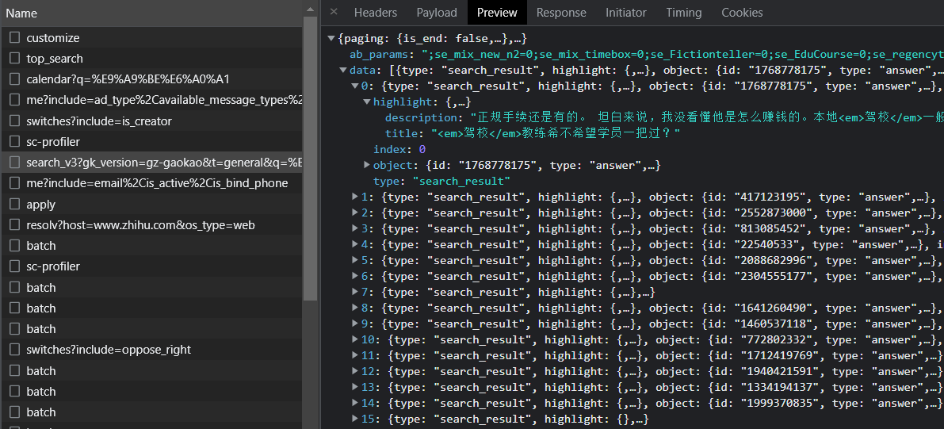Switch to the Initiator tab
This screenshot has height=429, width=944.
point(625,13)
